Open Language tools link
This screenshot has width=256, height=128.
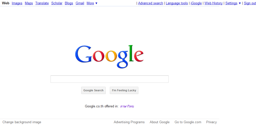(x=177, y=3)
